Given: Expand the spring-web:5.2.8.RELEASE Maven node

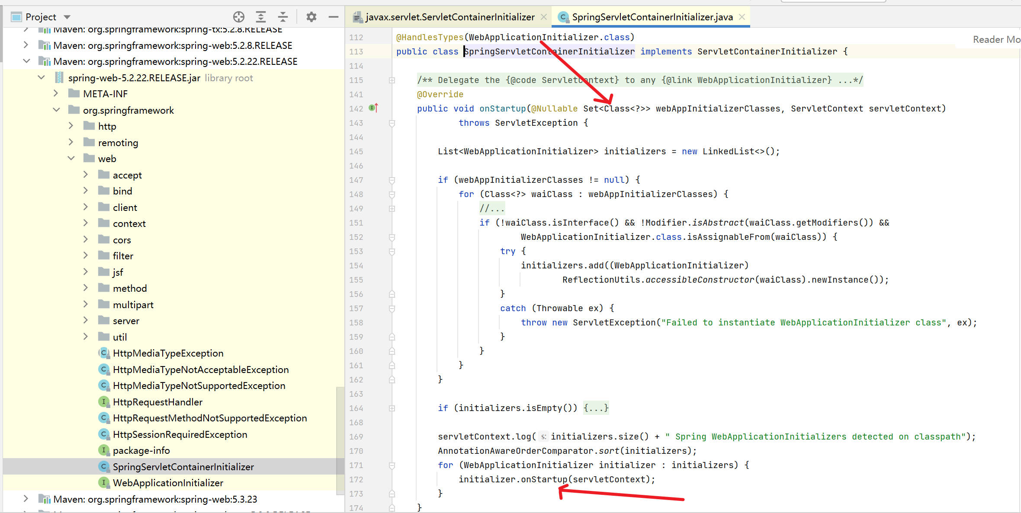Looking at the screenshot, I should pyautogui.click(x=26, y=45).
